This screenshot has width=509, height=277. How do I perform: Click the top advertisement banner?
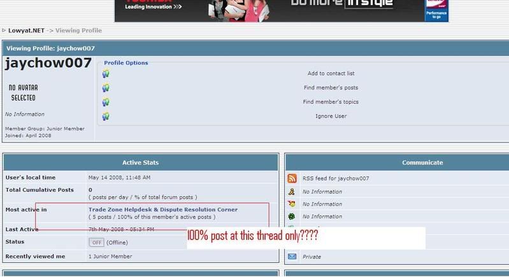pyautogui.click(x=281, y=10)
